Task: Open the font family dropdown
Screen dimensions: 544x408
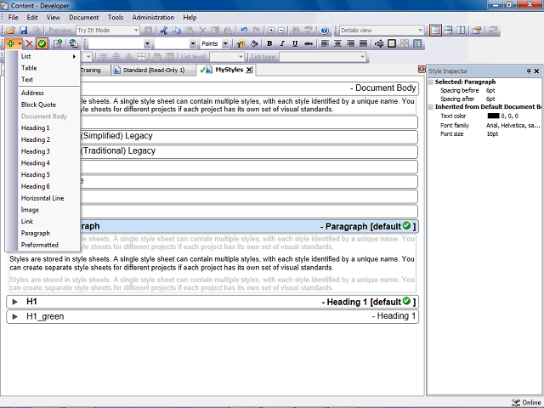Action: click(147, 43)
